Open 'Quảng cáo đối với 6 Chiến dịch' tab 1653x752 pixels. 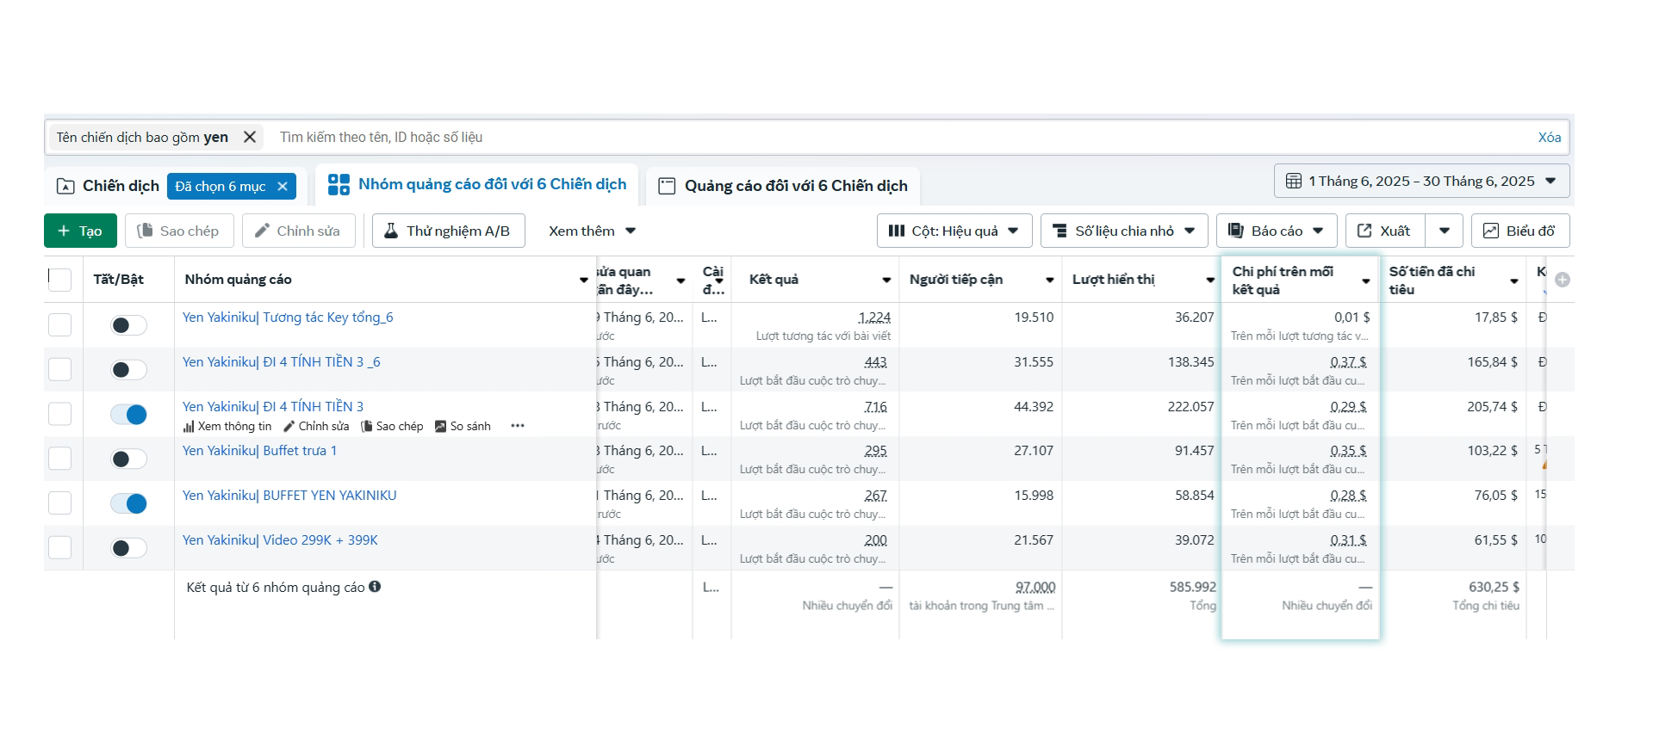pyautogui.click(x=782, y=186)
